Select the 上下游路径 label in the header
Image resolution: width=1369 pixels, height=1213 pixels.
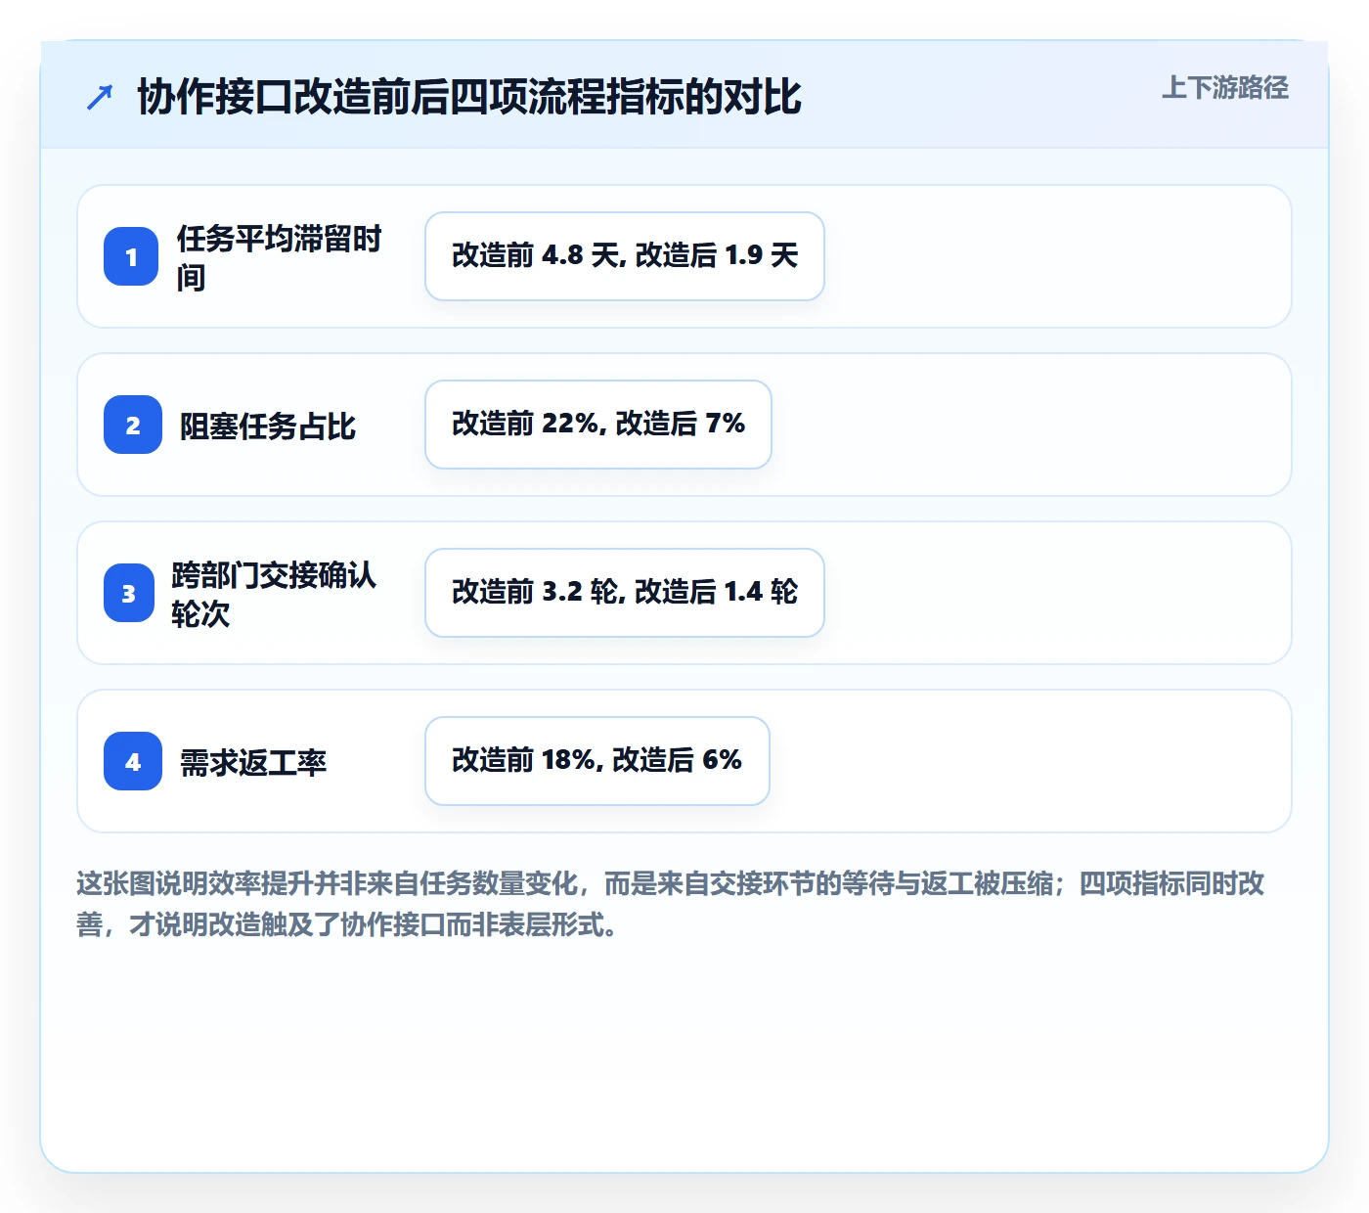tap(1225, 88)
